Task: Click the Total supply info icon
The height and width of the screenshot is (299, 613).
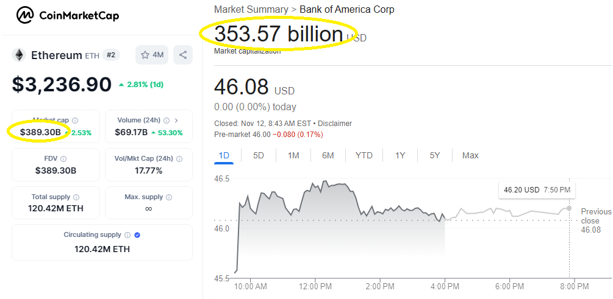Action: 76,197
